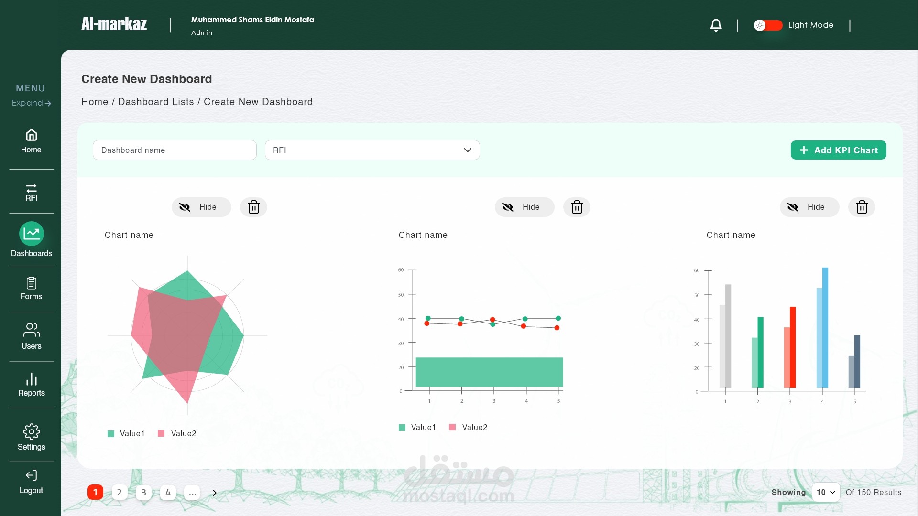Open Home from the sidebar

[31, 141]
